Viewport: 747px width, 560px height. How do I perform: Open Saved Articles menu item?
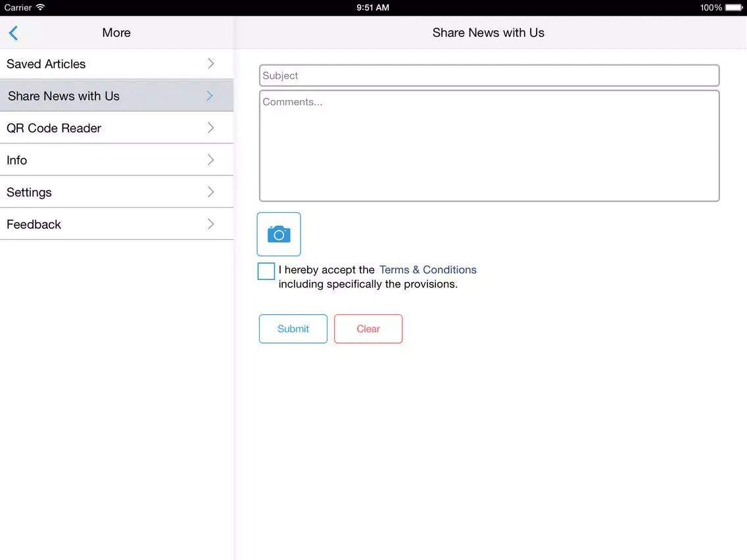tap(117, 64)
